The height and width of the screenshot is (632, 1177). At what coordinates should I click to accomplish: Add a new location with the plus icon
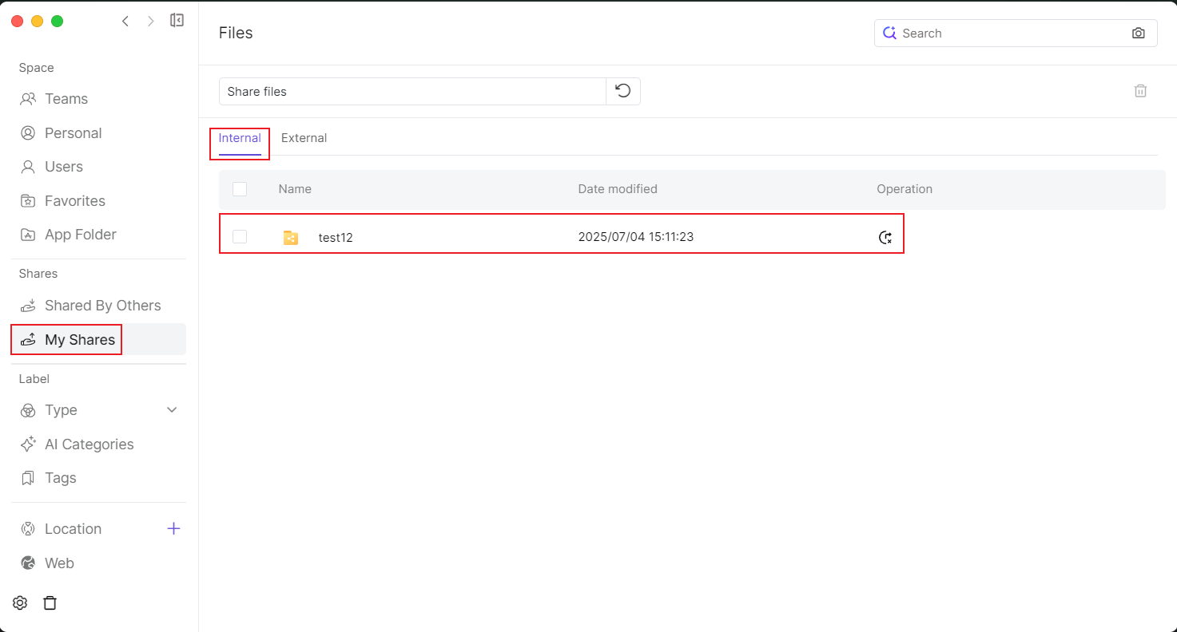coord(173,528)
